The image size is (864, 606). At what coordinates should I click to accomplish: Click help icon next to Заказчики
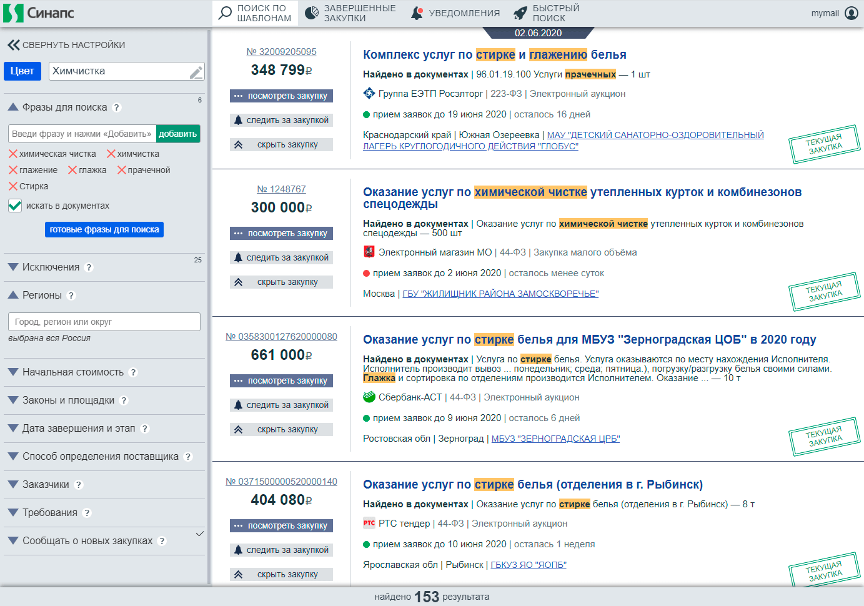(79, 485)
